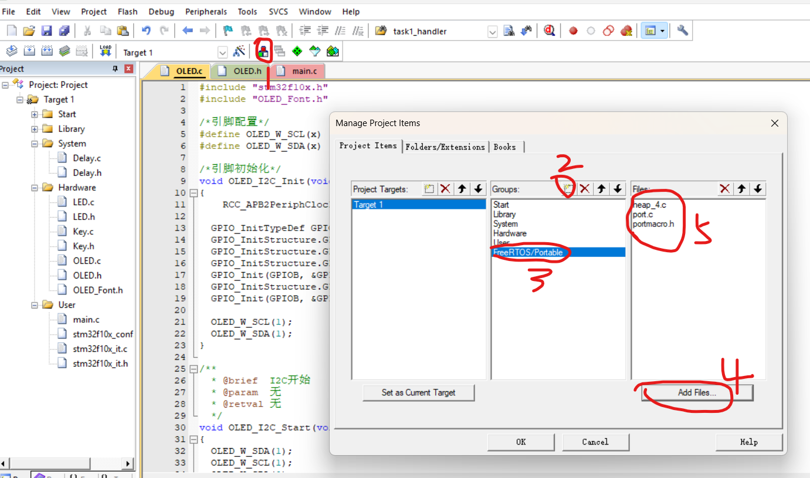Click Set as Current Target
Image resolution: width=810 pixels, height=478 pixels.
click(418, 392)
